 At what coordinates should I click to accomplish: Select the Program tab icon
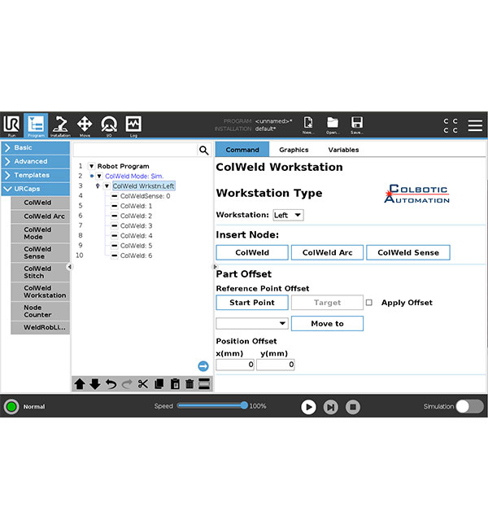[36, 125]
